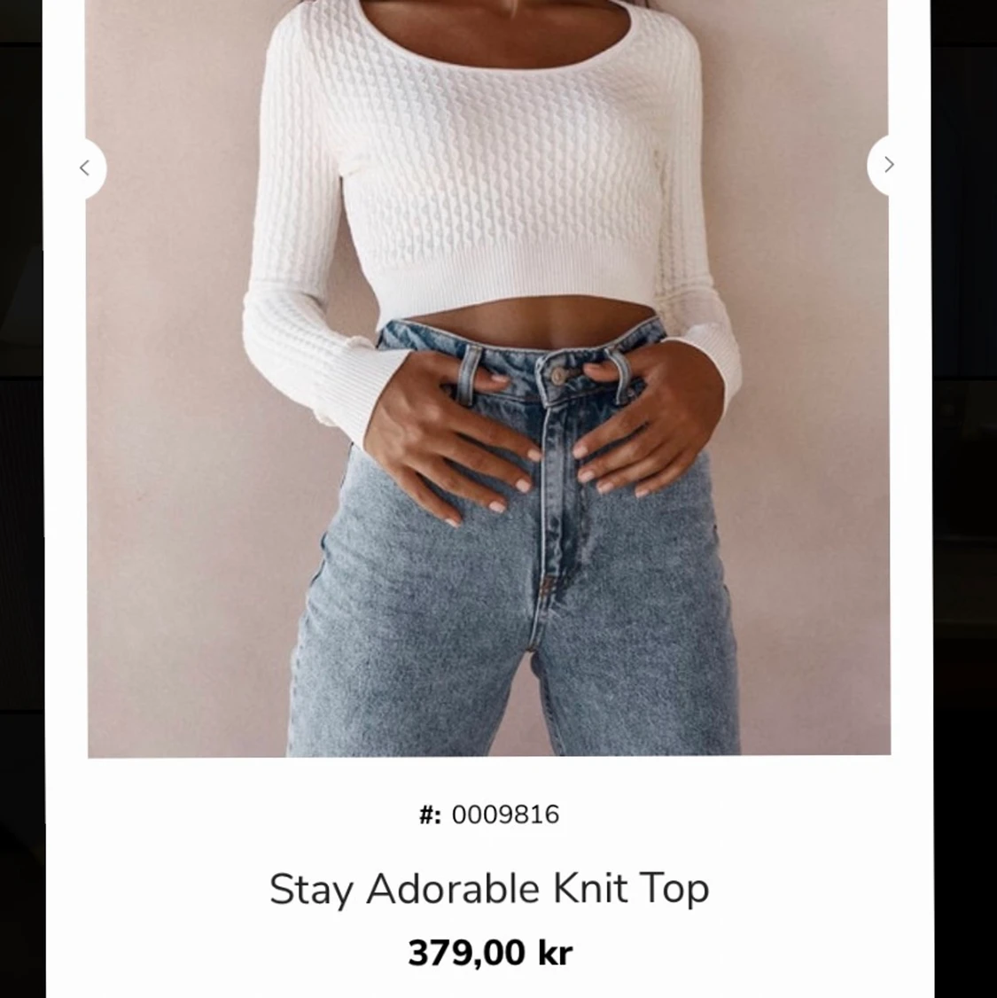
Task: Click the jeans waist button in photo
Action: pos(558,376)
